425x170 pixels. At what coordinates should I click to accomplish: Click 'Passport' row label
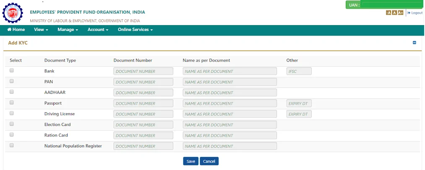pyautogui.click(x=53, y=103)
